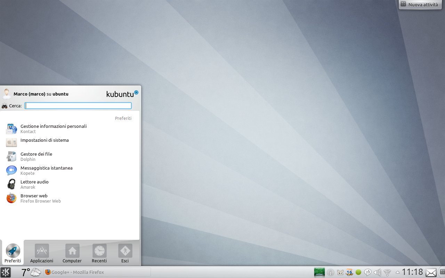Image resolution: width=445 pixels, height=278 pixels.
Task: Switch to the Applicazioni tab
Action: (x=42, y=253)
